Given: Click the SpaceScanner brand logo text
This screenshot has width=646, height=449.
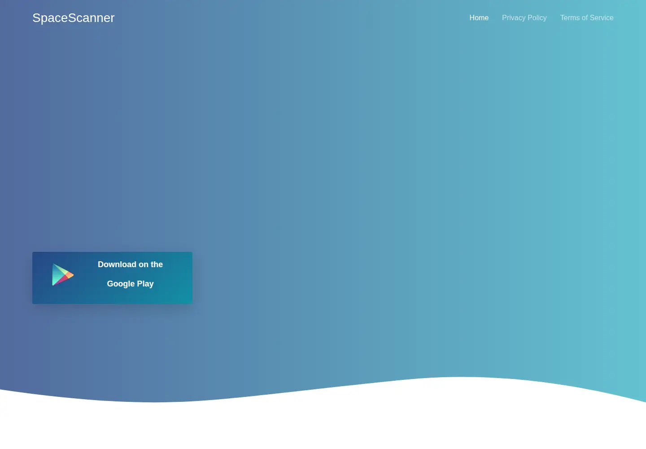Looking at the screenshot, I should point(74,18).
